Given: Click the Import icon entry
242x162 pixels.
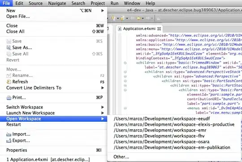Looking at the screenshot, I should tap(9, 134).
